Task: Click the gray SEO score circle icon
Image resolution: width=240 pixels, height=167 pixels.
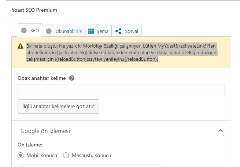Action: tap(24, 30)
